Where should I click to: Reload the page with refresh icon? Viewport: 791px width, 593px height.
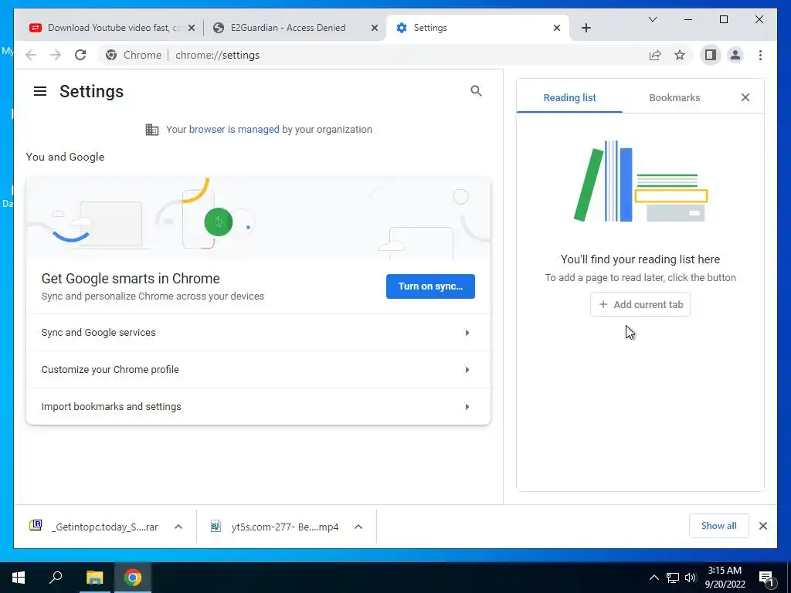[80, 55]
